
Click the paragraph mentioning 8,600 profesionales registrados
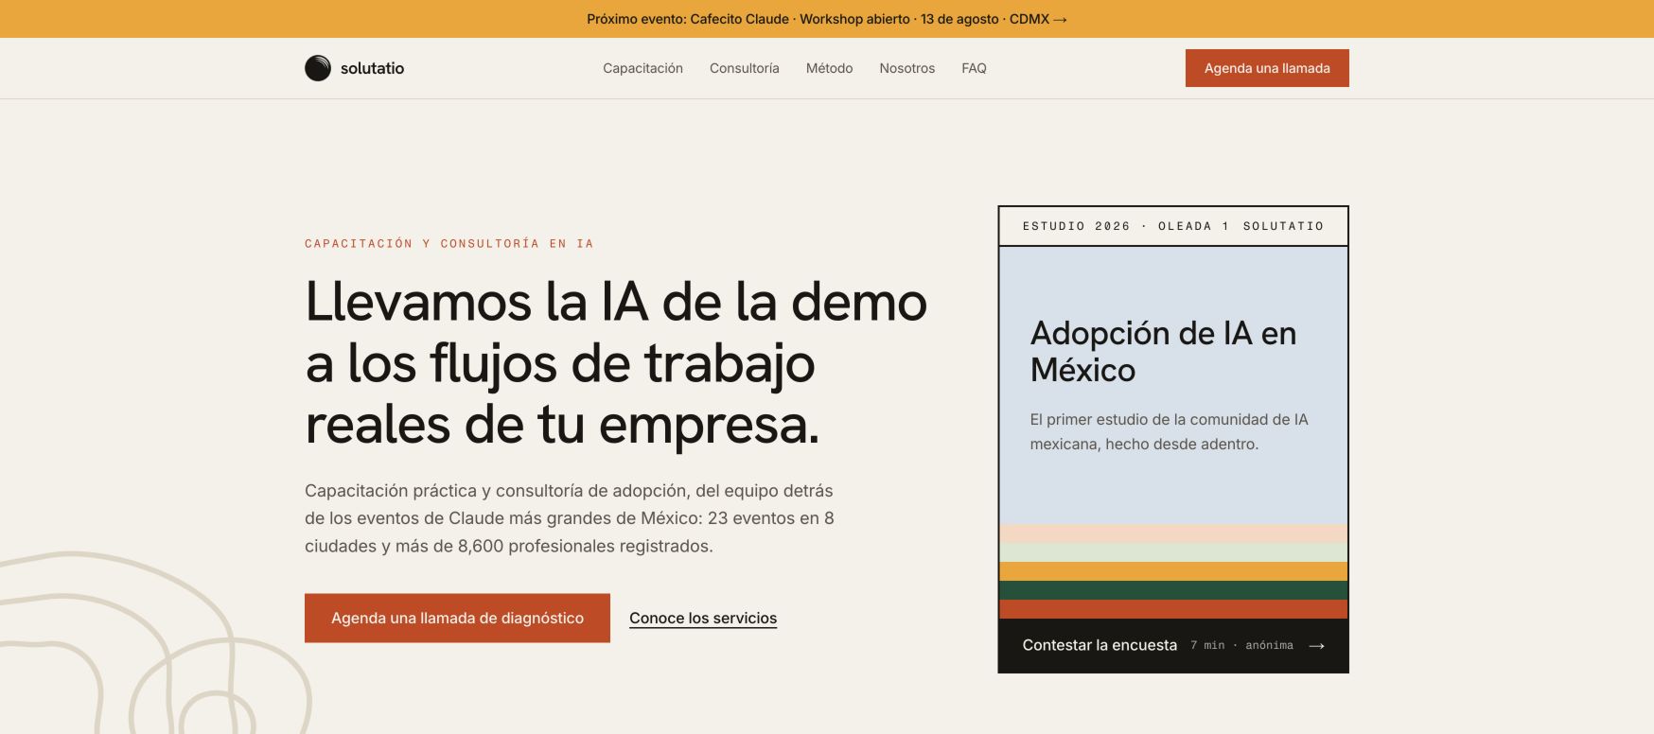click(570, 518)
